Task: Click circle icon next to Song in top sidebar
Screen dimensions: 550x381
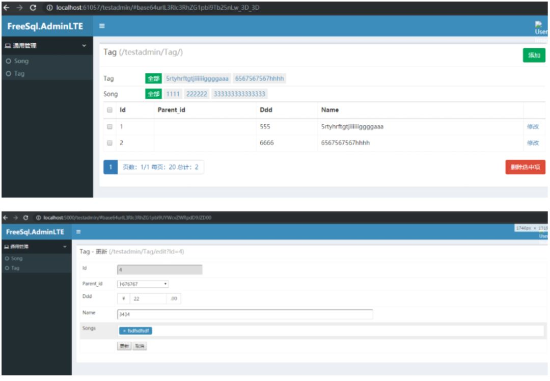Action: (x=9, y=61)
